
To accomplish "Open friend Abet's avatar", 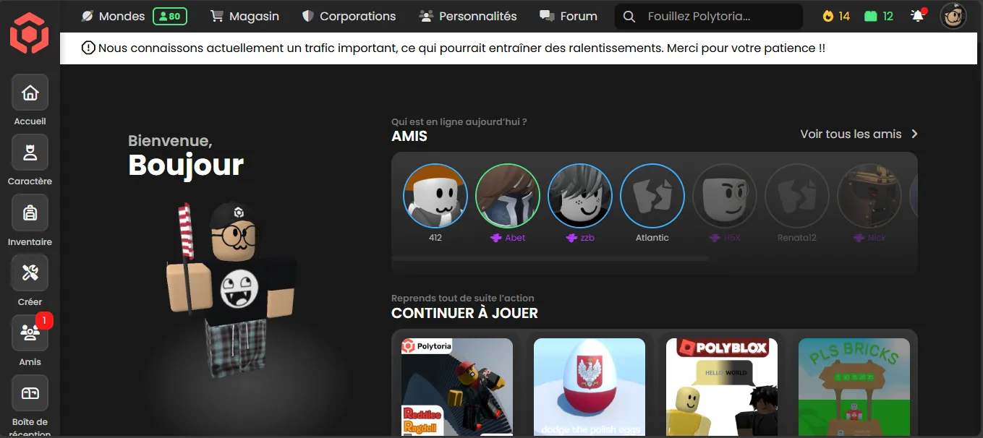I will click(x=508, y=196).
